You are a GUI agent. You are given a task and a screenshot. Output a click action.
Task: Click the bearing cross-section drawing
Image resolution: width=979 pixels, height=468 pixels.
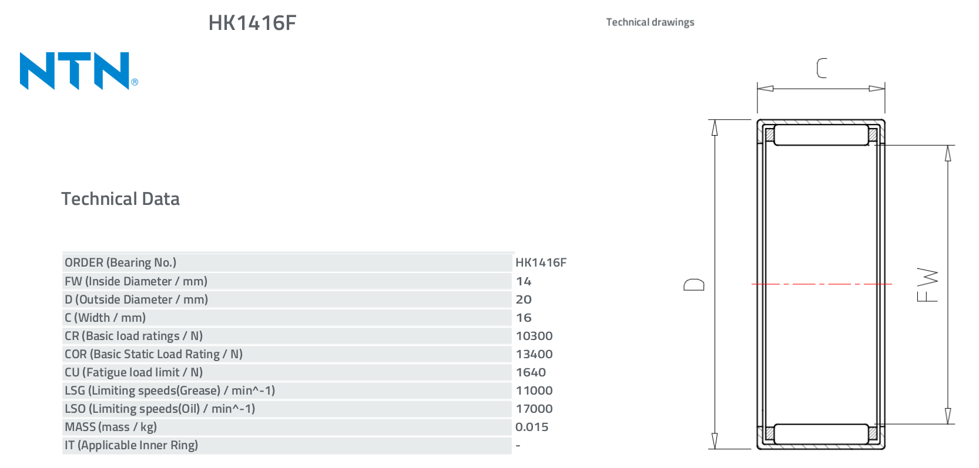coord(821,284)
